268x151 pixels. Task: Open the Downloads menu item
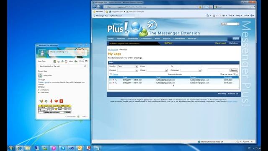point(133,39)
